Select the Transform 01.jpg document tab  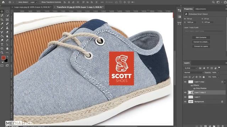[x=80, y=7]
